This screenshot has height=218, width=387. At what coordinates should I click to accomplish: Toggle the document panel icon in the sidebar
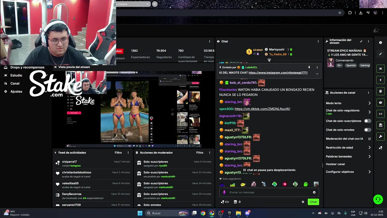pyautogui.click(x=380, y=91)
